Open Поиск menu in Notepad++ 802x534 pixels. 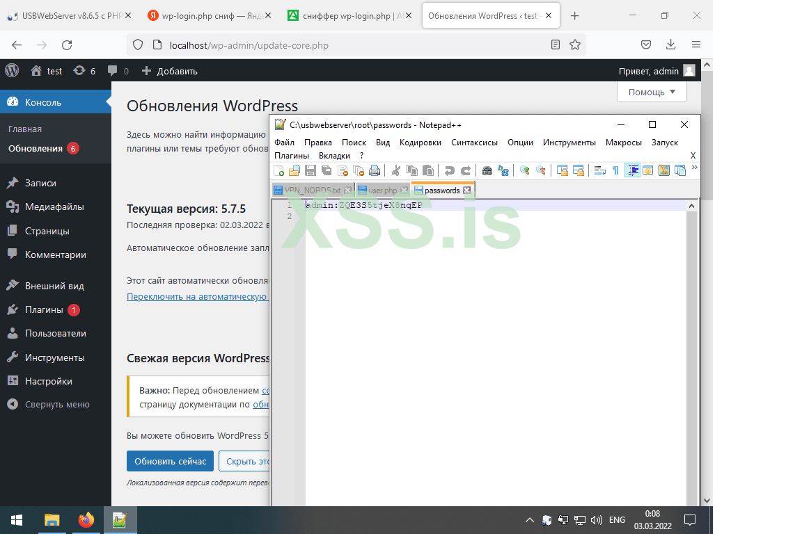[x=354, y=143]
